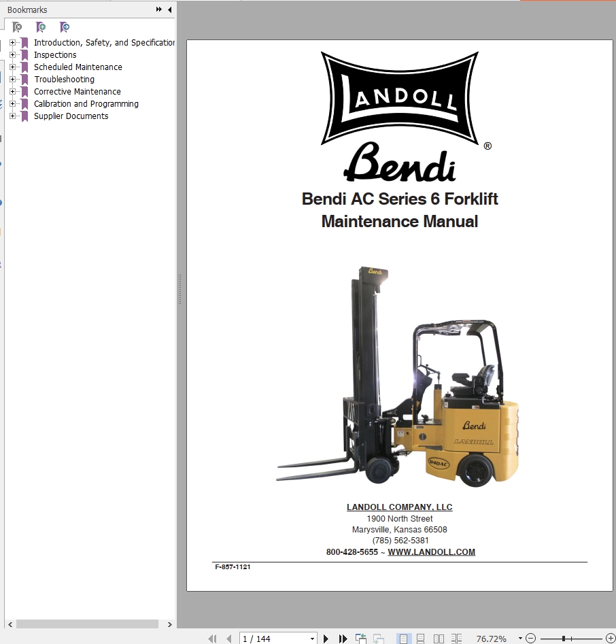
Task: Open the Introduction, Safety, and Specification bookmark
Action: [x=104, y=43]
